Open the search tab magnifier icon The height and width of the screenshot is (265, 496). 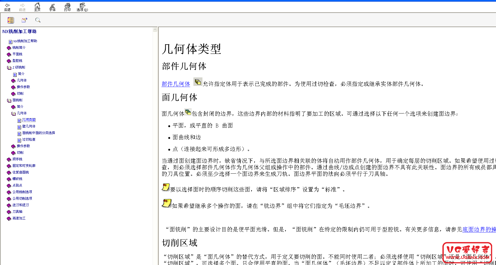pyautogui.click(x=38, y=20)
